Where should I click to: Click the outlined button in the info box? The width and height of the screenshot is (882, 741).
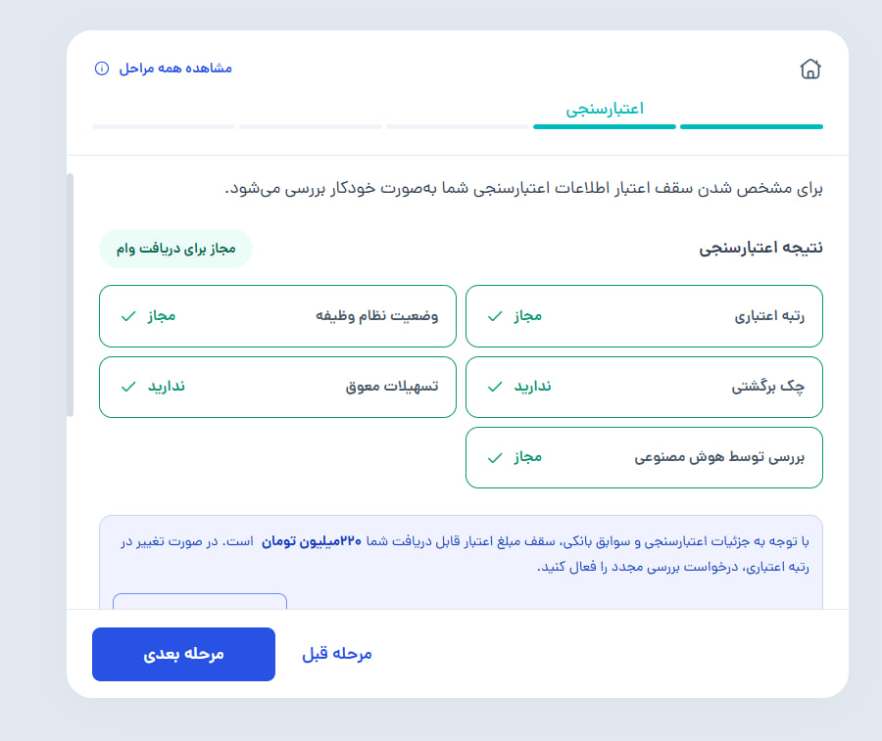pos(200,601)
